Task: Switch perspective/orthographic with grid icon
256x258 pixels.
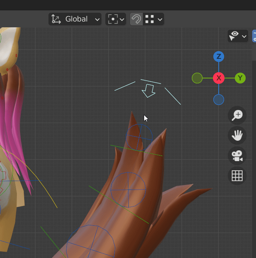Action: pyautogui.click(x=237, y=176)
